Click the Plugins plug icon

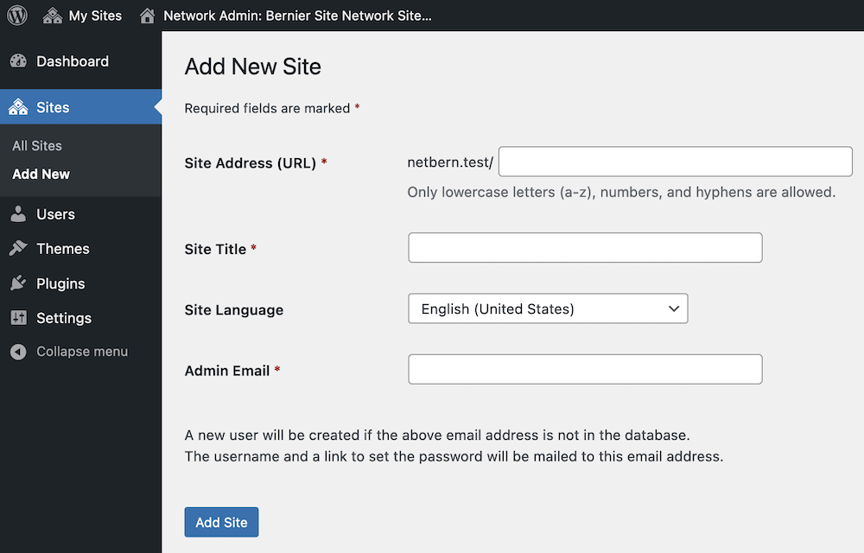click(x=18, y=283)
